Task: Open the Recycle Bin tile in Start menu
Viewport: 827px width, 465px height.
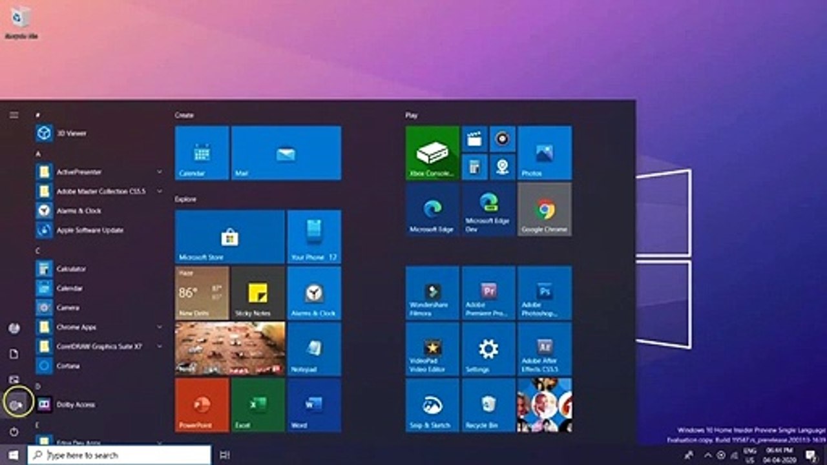Action: 488,405
